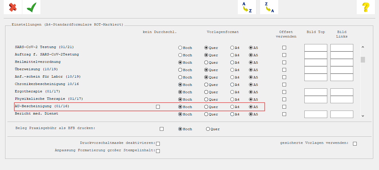
Task: Click the Anf.-schein für Labor (10/19) label
Action: point(48,77)
